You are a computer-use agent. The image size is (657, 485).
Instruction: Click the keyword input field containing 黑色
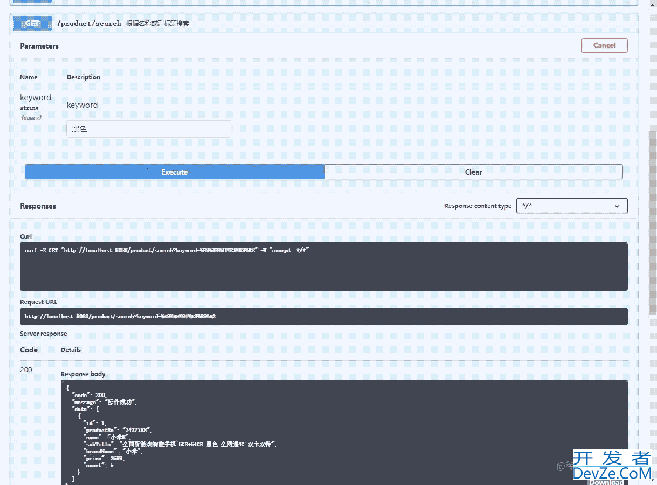pos(149,129)
